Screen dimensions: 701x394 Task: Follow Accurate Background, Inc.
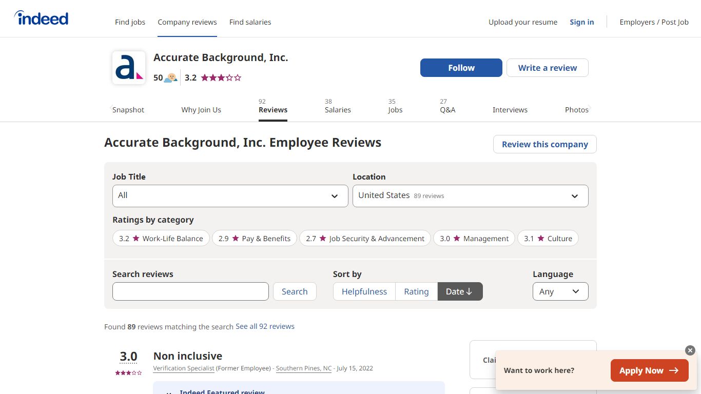click(x=461, y=68)
